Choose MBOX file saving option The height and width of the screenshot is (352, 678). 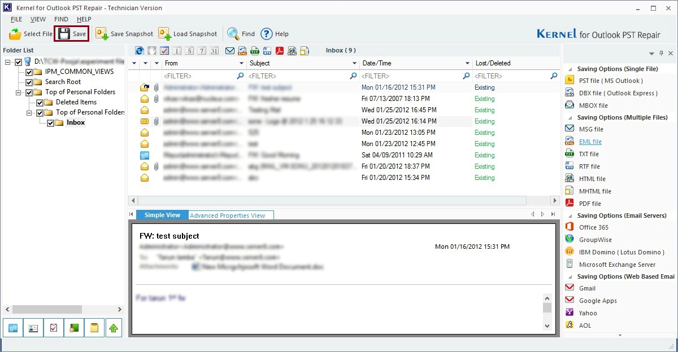pos(587,105)
